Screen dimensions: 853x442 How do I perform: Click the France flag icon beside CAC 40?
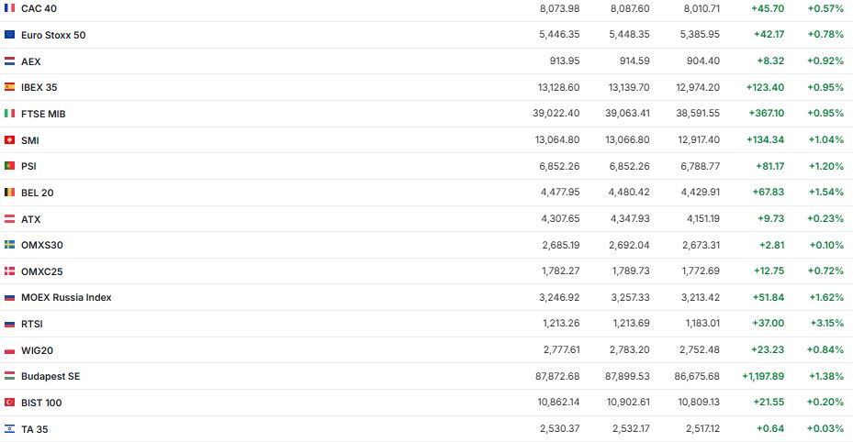tap(9, 8)
